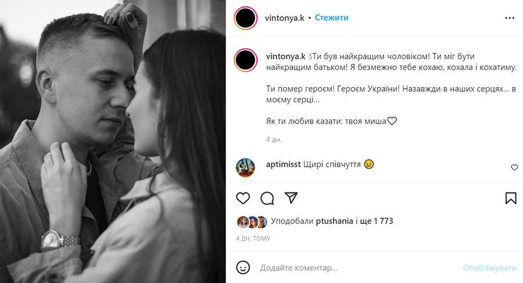Click the liker avatars beside Уподобали
This screenshot has height=283, width=523.
pyautogui.click(x=252, y=222)
